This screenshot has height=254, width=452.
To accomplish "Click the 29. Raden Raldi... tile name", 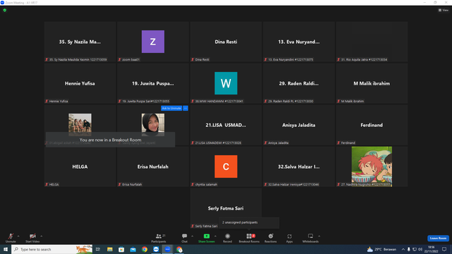I will tap(299, 83).
